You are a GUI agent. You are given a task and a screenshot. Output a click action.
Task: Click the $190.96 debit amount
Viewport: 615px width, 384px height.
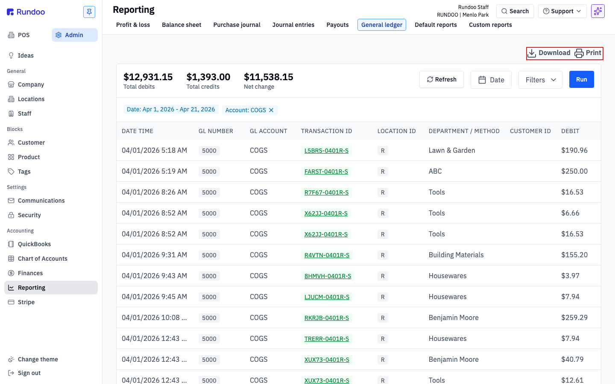tap(574, 150)
